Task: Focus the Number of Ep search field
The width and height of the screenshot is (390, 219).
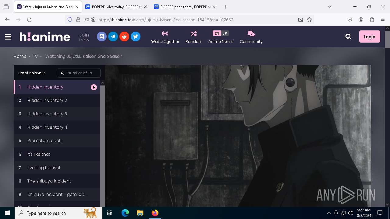Action: (79, 73)
